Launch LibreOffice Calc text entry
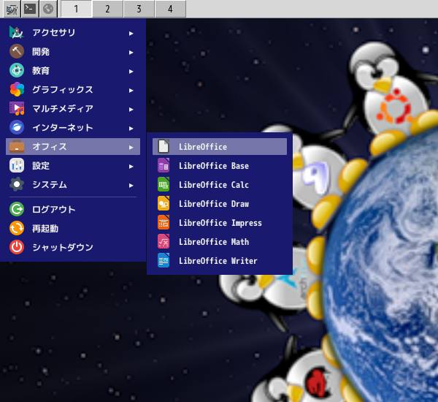Screen dimensions: 438x402 [x=214, y=185]
